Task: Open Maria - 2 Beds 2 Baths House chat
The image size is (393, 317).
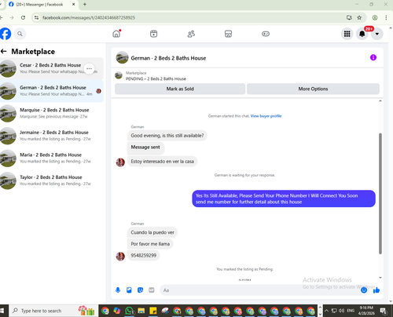Action: pyautogui.click(x=52, y=158)
